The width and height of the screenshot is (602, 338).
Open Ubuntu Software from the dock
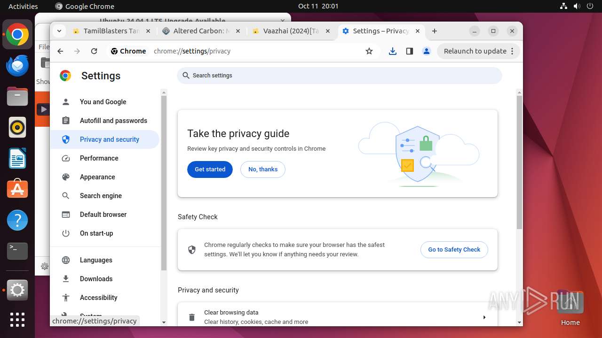click(17, 189)
